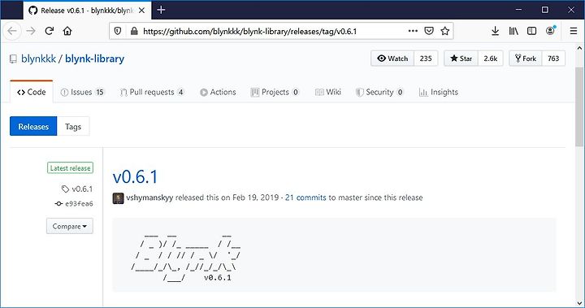Bookmark this page with the star
The image size is (585, 308).
(444, 31)
